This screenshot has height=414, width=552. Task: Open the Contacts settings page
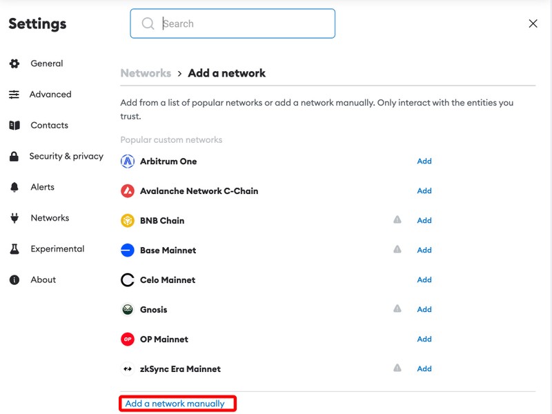(x=49, y=126)
